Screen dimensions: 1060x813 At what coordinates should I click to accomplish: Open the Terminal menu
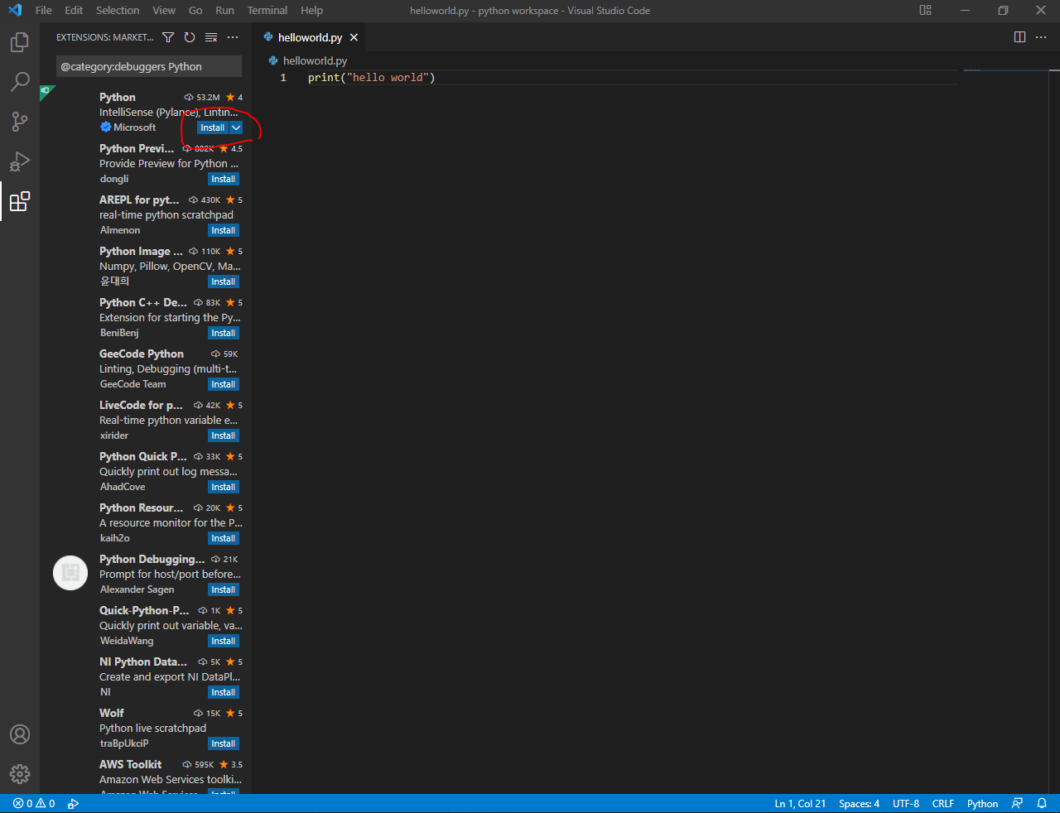click(267, 11)
